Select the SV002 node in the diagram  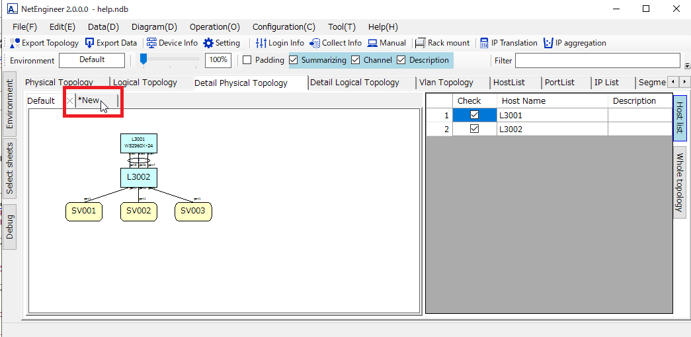point(139,211)
